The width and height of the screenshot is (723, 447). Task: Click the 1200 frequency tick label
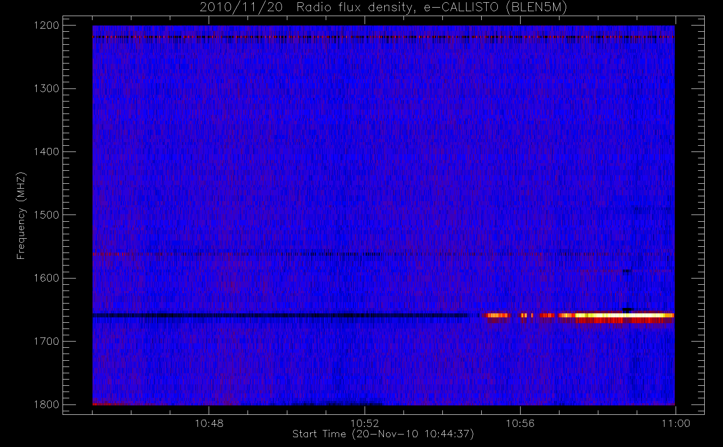46,25
